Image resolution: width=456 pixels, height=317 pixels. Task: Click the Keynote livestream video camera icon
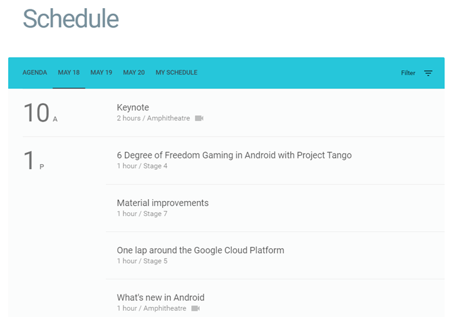[x=199, y=118]
